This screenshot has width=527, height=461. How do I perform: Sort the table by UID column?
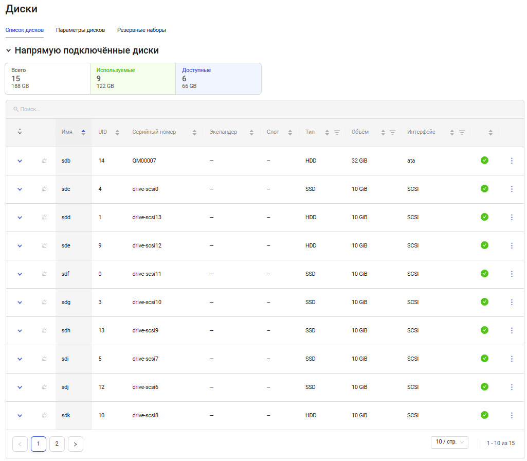coord(117,132)
